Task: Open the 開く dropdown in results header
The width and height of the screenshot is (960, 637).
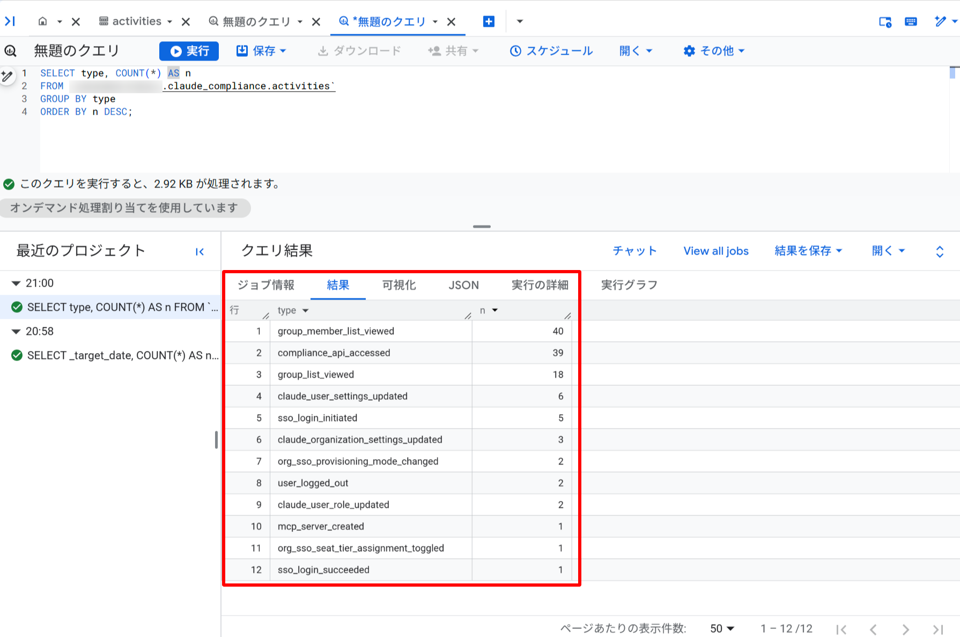Action: [x=888, y=251]
